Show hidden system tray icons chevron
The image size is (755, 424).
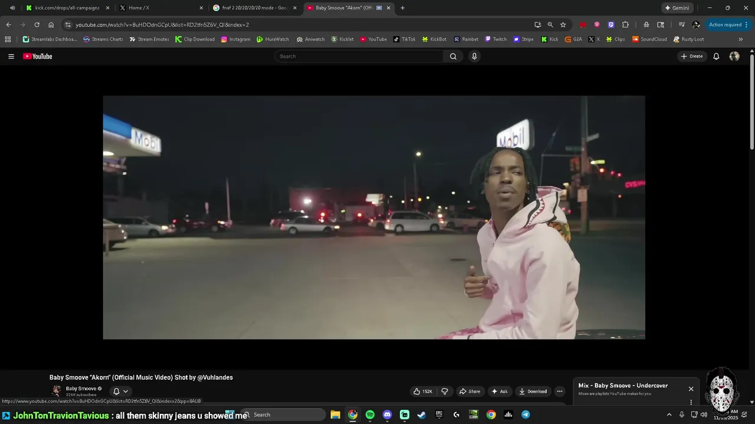pyautogui.click(x=669, y=415)
